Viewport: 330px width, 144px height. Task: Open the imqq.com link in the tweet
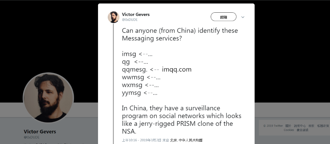(176, 70)
